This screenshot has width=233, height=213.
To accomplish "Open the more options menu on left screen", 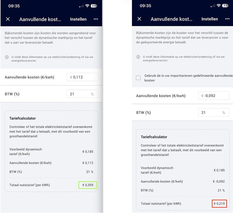I will click(96, 19).
